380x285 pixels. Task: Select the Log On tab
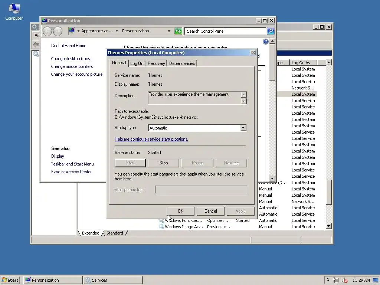coord(137,63)
